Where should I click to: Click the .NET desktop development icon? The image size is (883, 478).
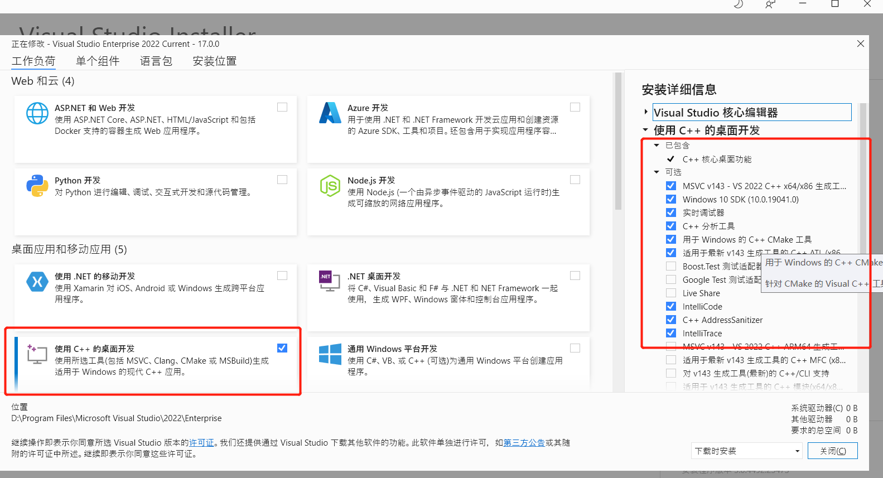pos(329,281)
